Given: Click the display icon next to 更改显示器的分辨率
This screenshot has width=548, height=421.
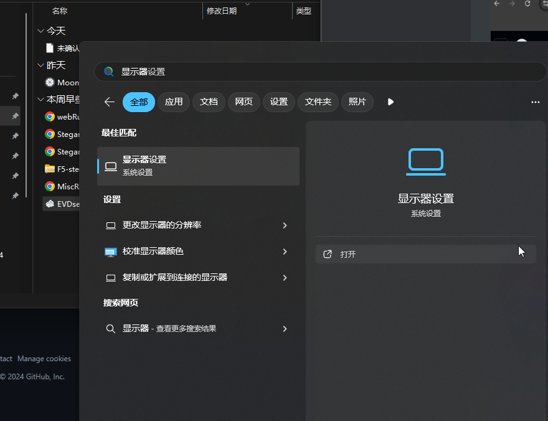Looking at the screenshot, I should click(111, 225).
